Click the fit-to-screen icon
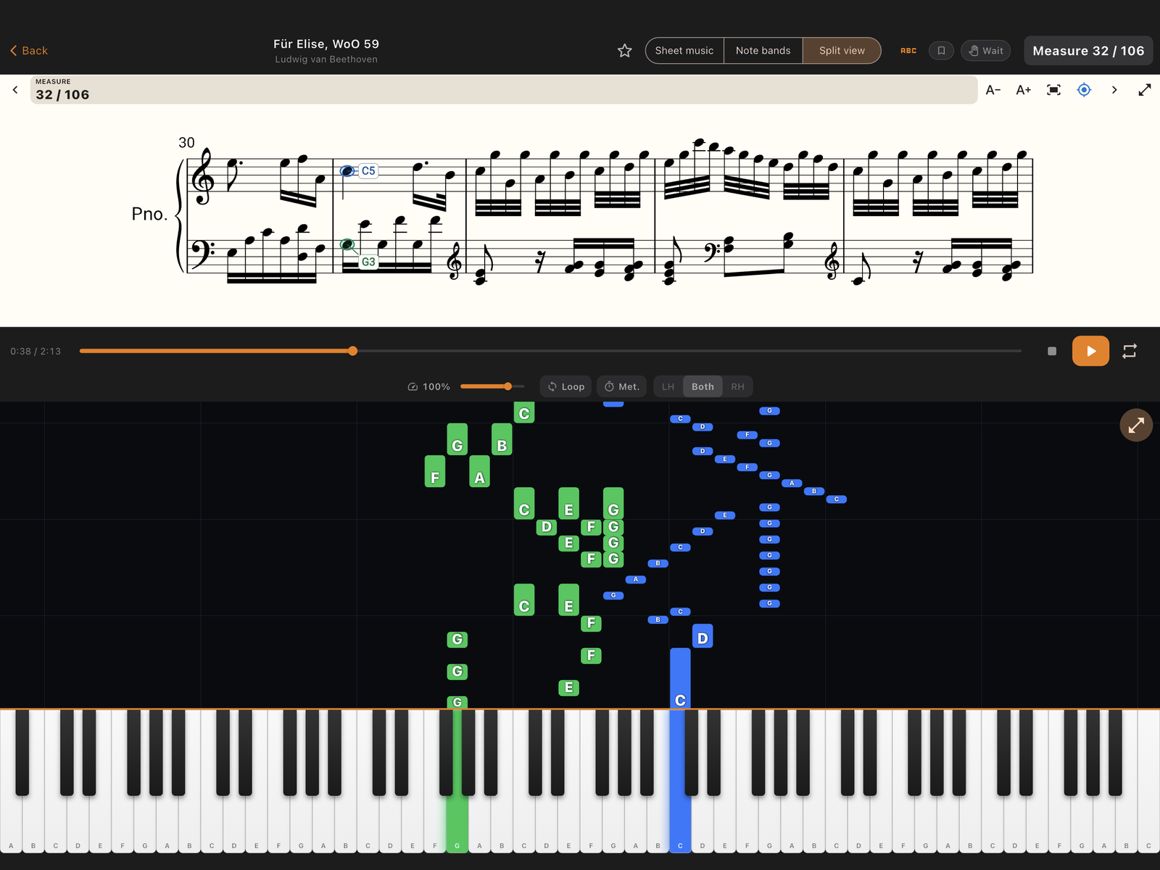Viewport: 1160px width, 870px height. 1054,90
